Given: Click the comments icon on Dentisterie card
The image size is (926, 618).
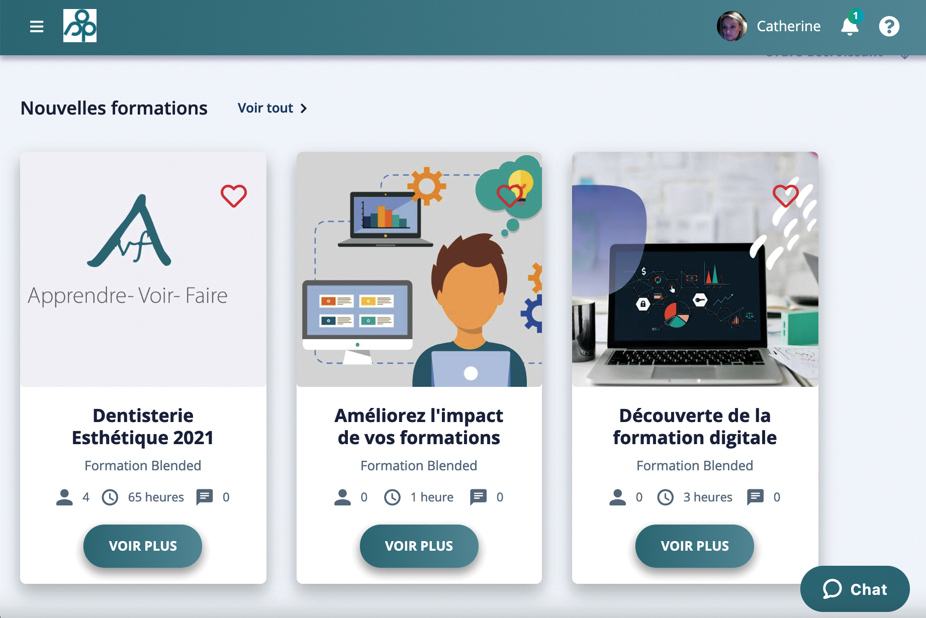Looking at the screenshot, I should click(205, 497).
